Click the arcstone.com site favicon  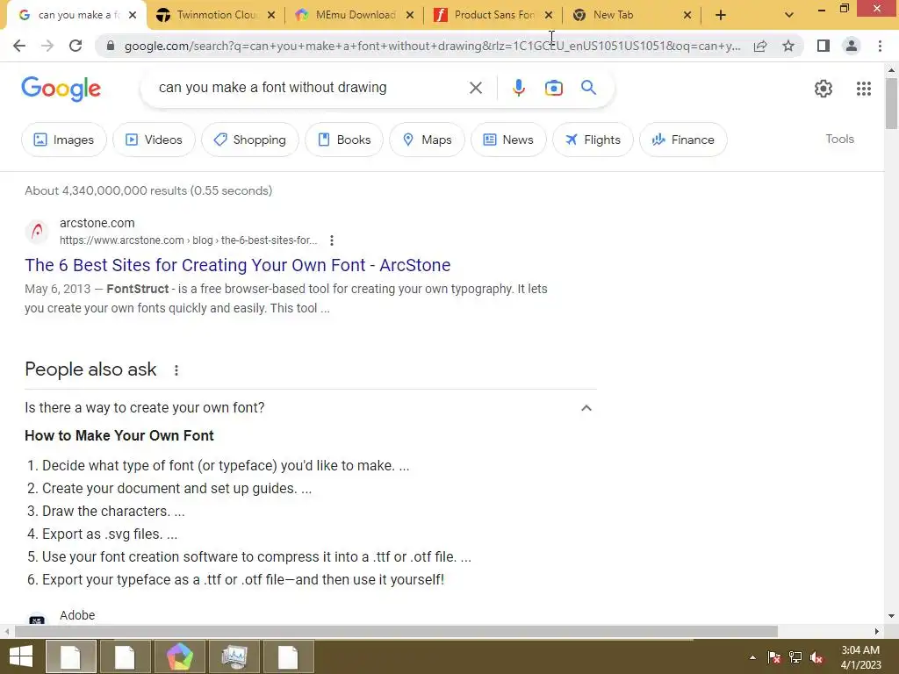tap(37, 232)
